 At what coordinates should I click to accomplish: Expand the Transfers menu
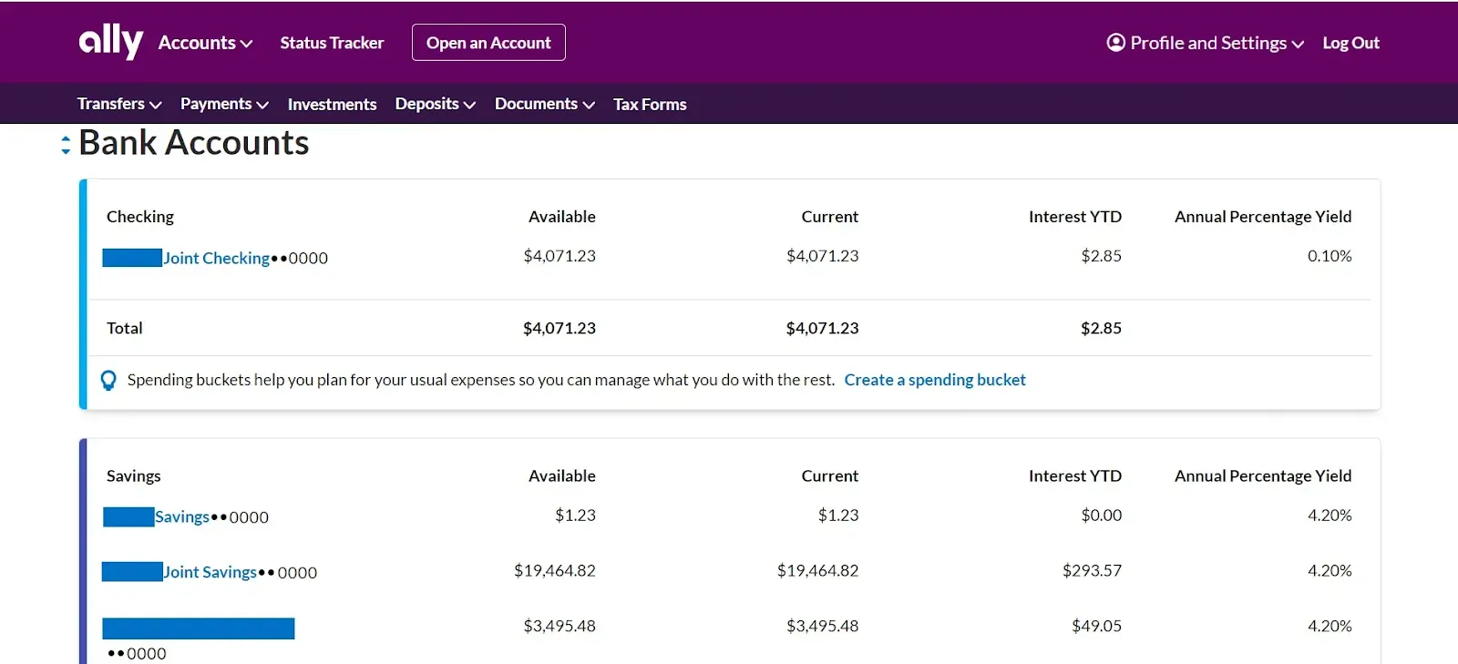click(119, 104)
